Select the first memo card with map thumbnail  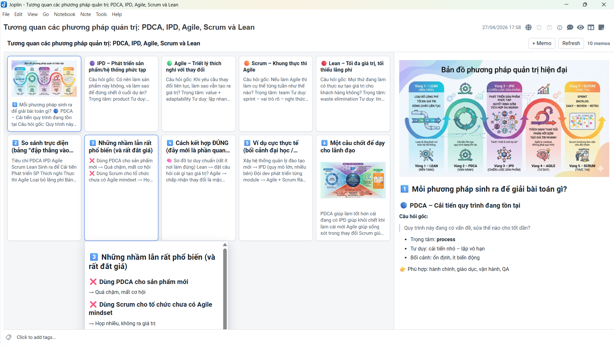pos(44,94)
